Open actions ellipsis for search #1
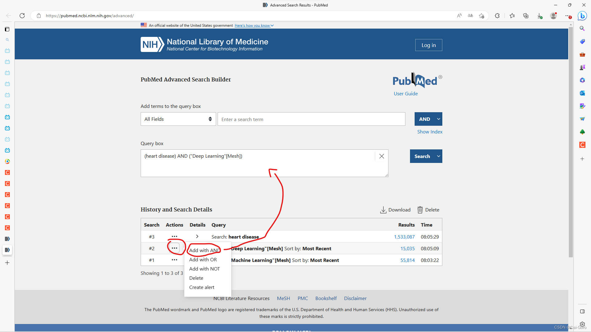The image size is (591, 332). coord(175,260)
